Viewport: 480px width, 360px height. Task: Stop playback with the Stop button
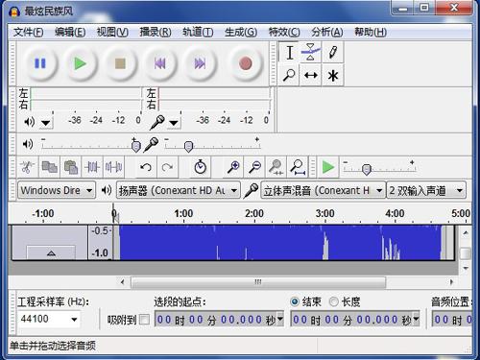pos(120,63)
